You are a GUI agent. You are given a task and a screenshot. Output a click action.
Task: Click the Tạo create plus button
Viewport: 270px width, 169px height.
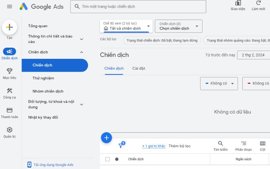pyautogui.click(x=9, y=27)
